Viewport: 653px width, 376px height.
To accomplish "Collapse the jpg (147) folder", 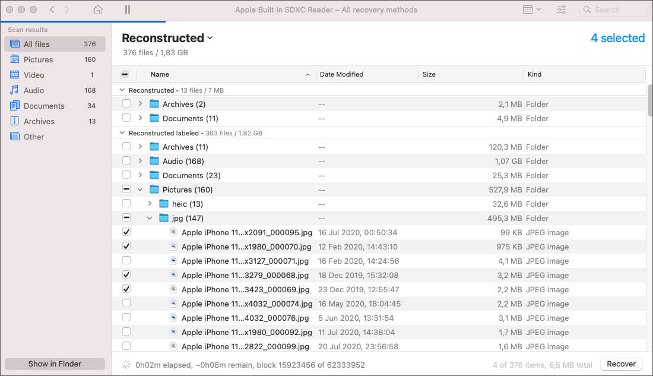I will point(150,218).
